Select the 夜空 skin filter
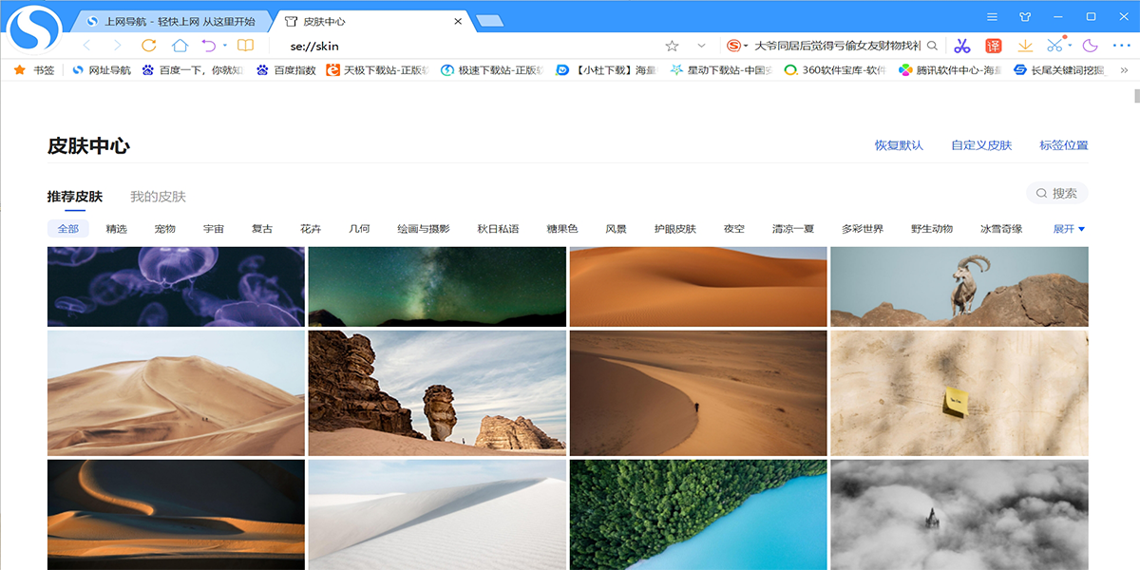This screenshot has width=1140, height=570. 732,228
